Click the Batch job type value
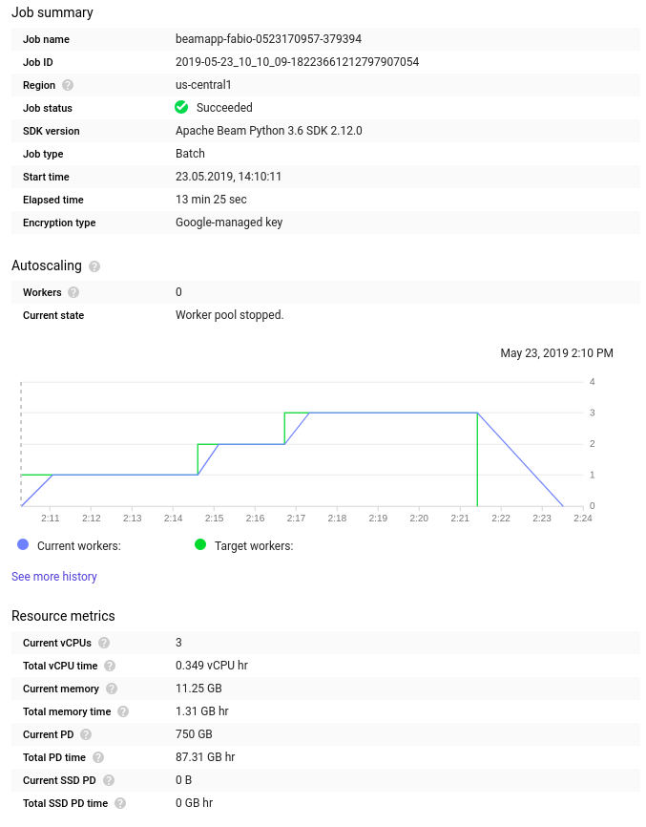 tap(190, 154)
